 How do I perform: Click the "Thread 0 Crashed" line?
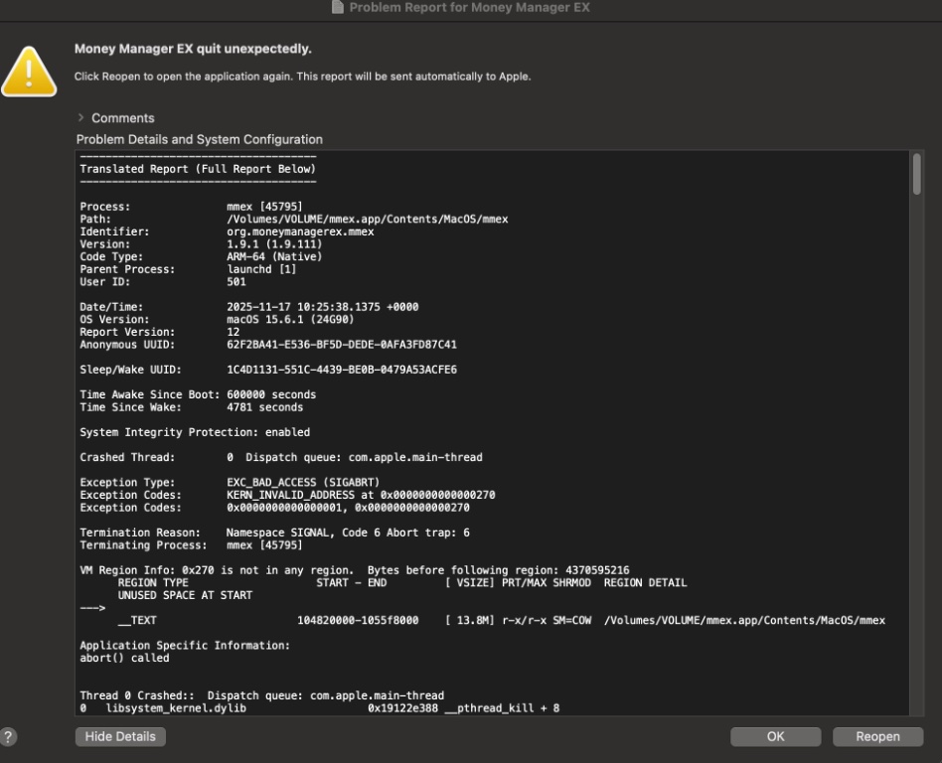click(x=261, y=695)
